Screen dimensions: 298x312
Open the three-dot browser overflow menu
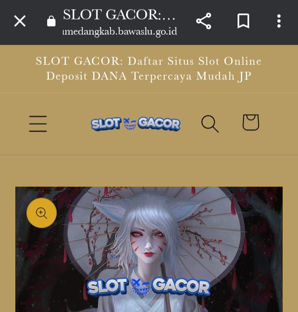tap(279, 21)
